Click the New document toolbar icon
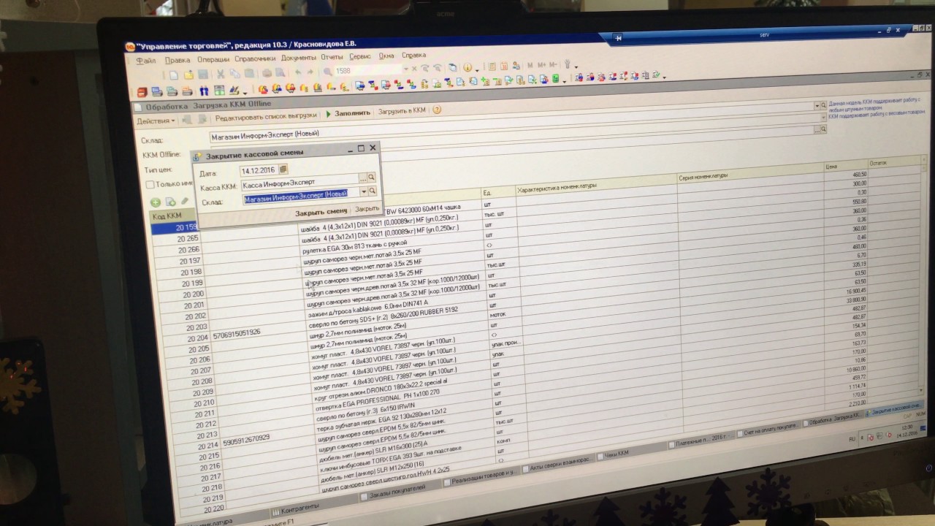The height and width of the screenshot is (526, 935). pyautogui.click(x=174, y=75)
